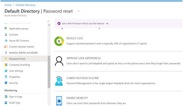Click text about single largest helpdesk driver
The height and width of the screenshot is (106, 183).
tap(111, 83)
